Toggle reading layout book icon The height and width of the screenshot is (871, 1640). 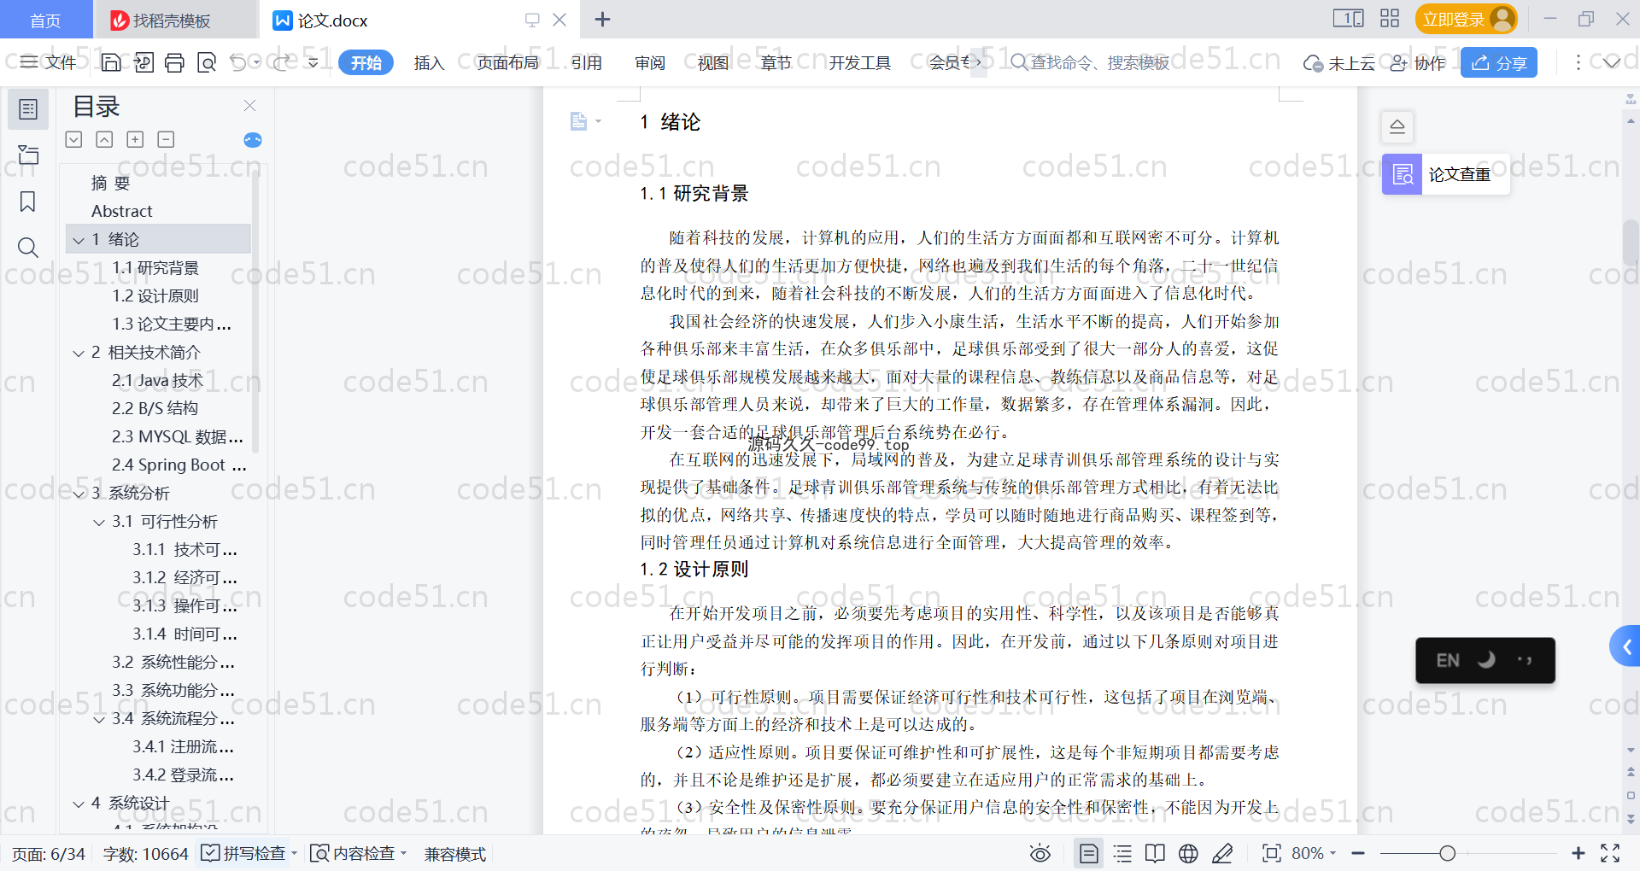(x=1155, y=853)
